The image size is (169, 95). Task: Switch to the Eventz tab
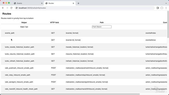pyautogui.click(x=28, y=3)
